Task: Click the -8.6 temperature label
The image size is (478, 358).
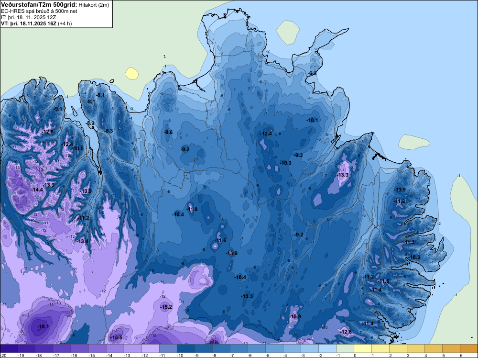Action: (x=168, y=132)
